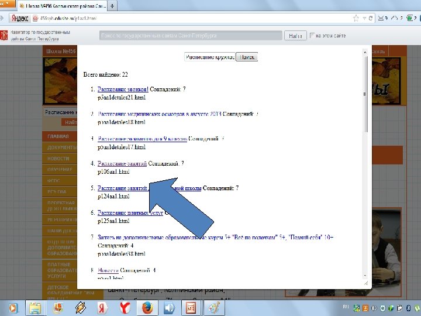
Task: Click the Yandex logo button in address bar
Action: coord(20,18)
